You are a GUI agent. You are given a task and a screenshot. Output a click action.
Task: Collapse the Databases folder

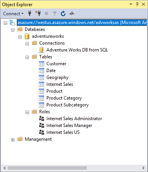pyautogui.click(x=13, y=30)
